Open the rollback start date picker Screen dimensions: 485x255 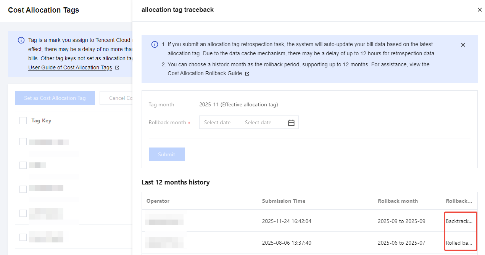coord(218,123)
